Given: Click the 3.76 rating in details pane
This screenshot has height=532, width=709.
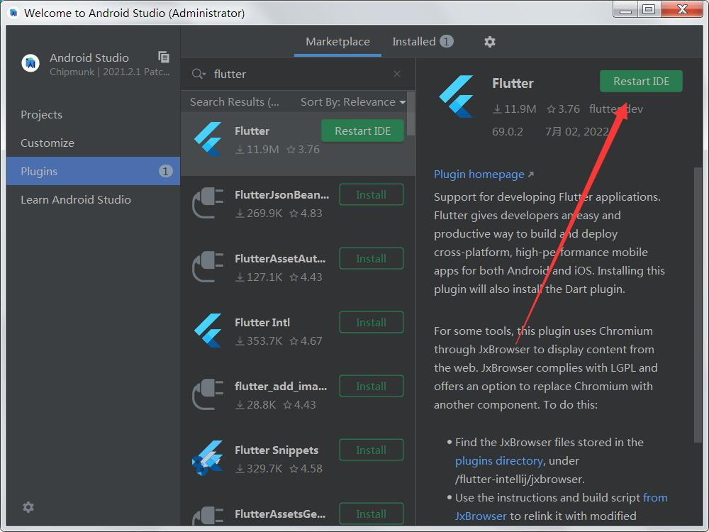Looking at the screenshot, I should [563, 109].
